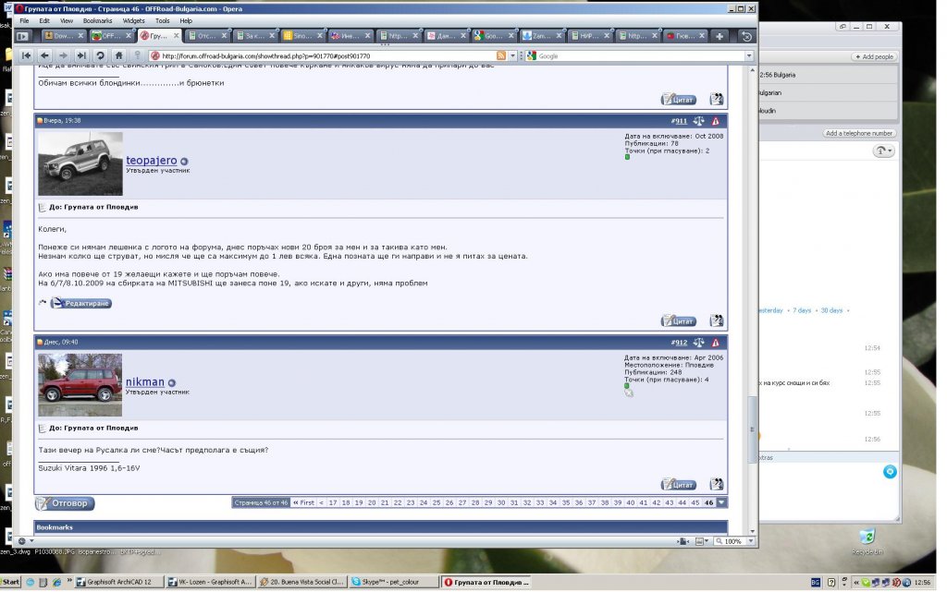
Task: Click nikman red Suzuki avatar thumbnail
Action: tap(80, 384)
